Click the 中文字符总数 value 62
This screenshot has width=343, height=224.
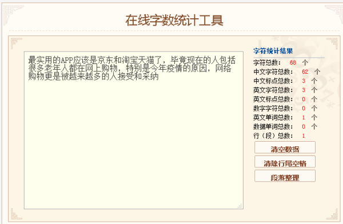pos(305,72)
